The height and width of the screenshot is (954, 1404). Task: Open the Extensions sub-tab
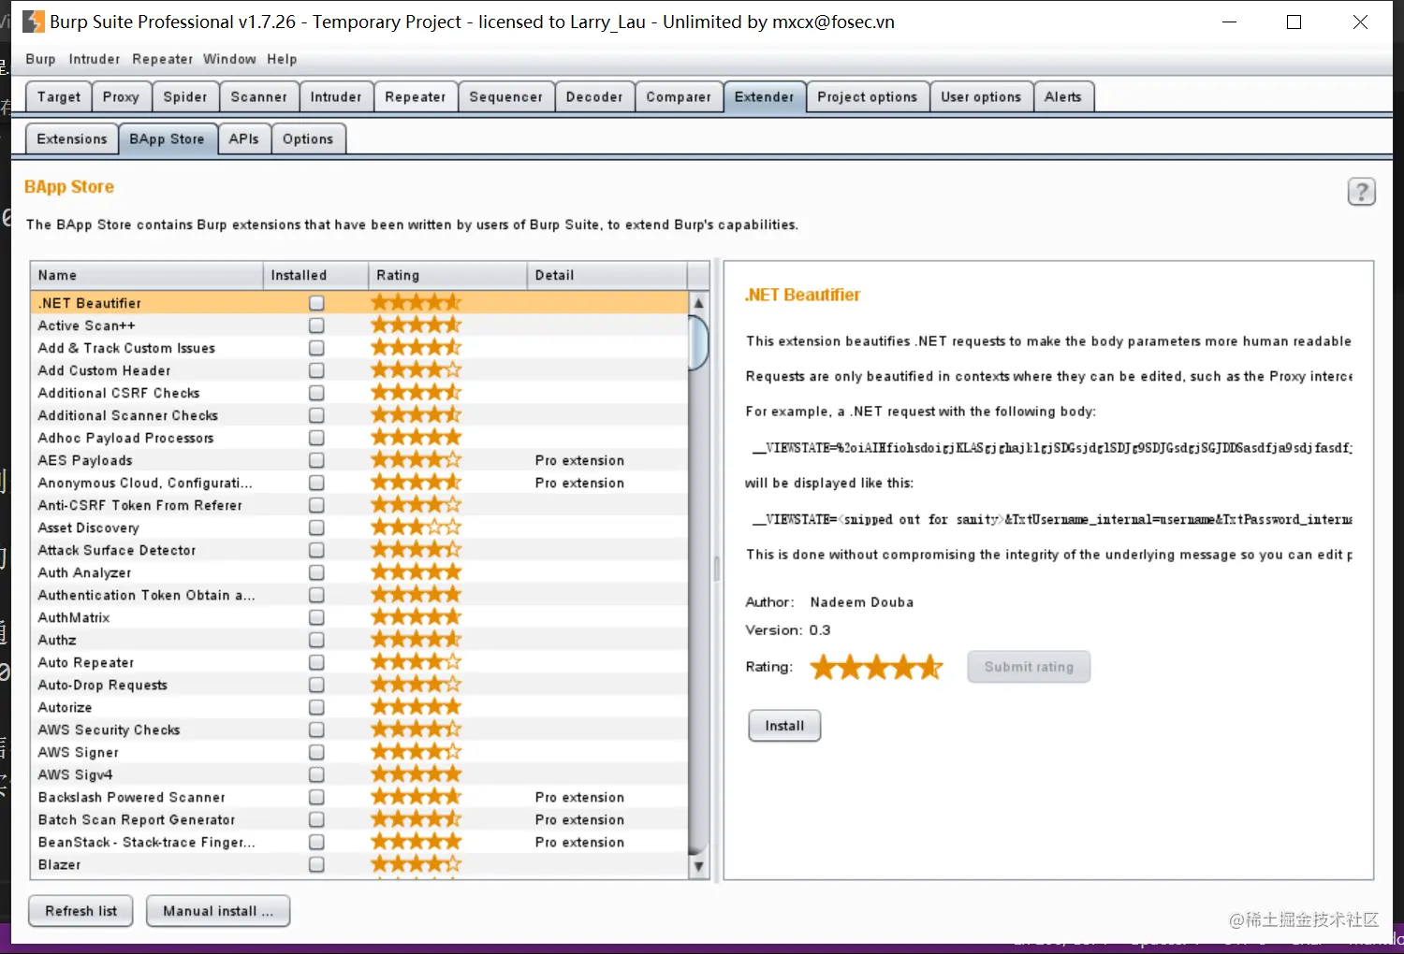pyautogui.click(x=72, y=139)
